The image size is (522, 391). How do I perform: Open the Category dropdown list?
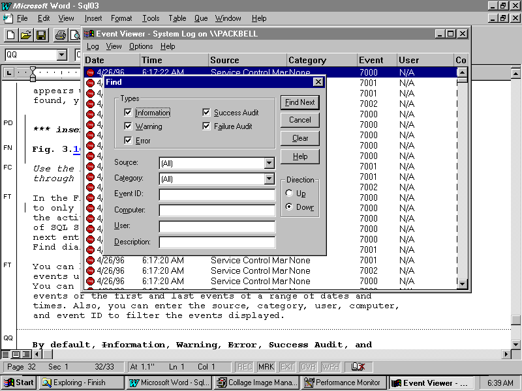[x=269, y=179]
